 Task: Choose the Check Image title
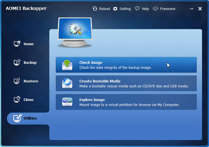pos(91,62)
